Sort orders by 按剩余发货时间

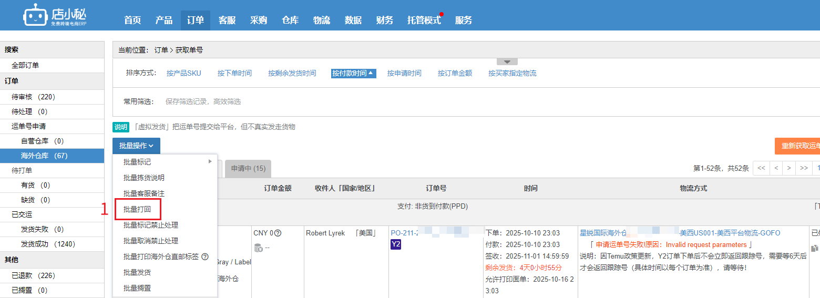[292, 74]
